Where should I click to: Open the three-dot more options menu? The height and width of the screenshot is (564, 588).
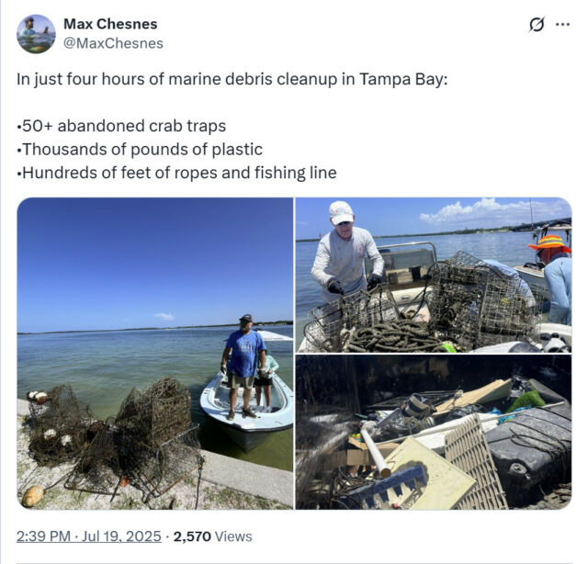(x=562, y=25)
